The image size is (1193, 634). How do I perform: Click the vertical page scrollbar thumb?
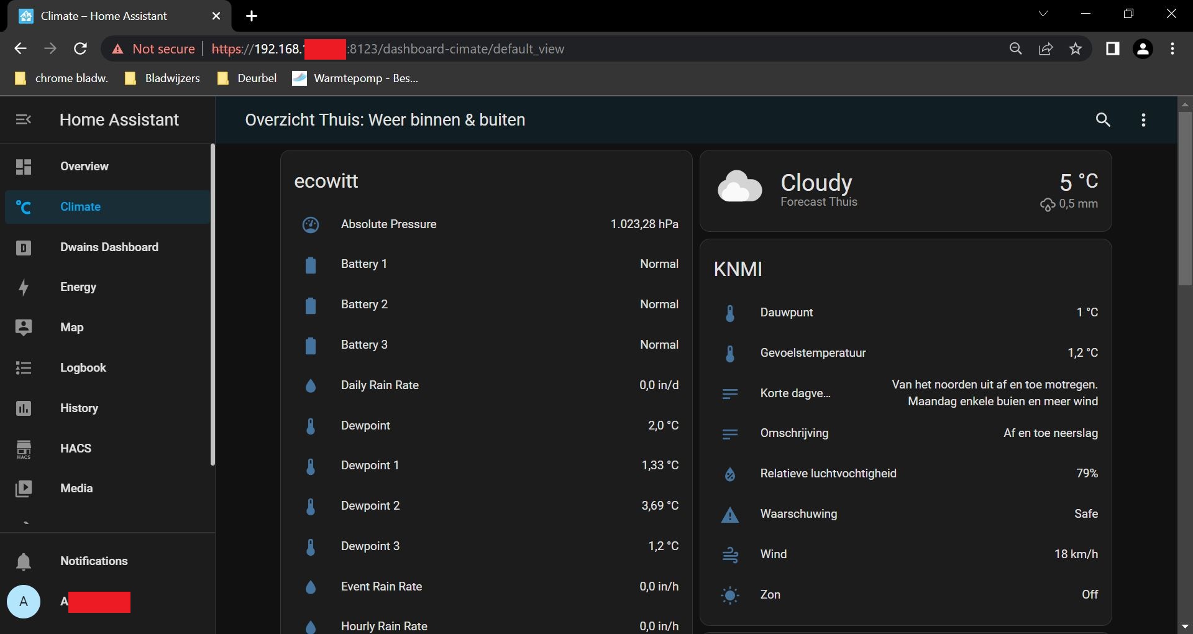click(1186, 199)
